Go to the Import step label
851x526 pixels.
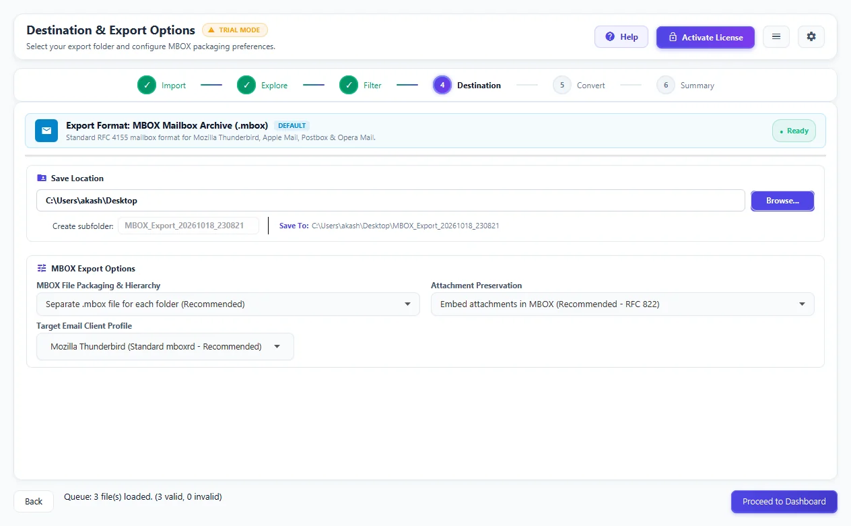174,86
